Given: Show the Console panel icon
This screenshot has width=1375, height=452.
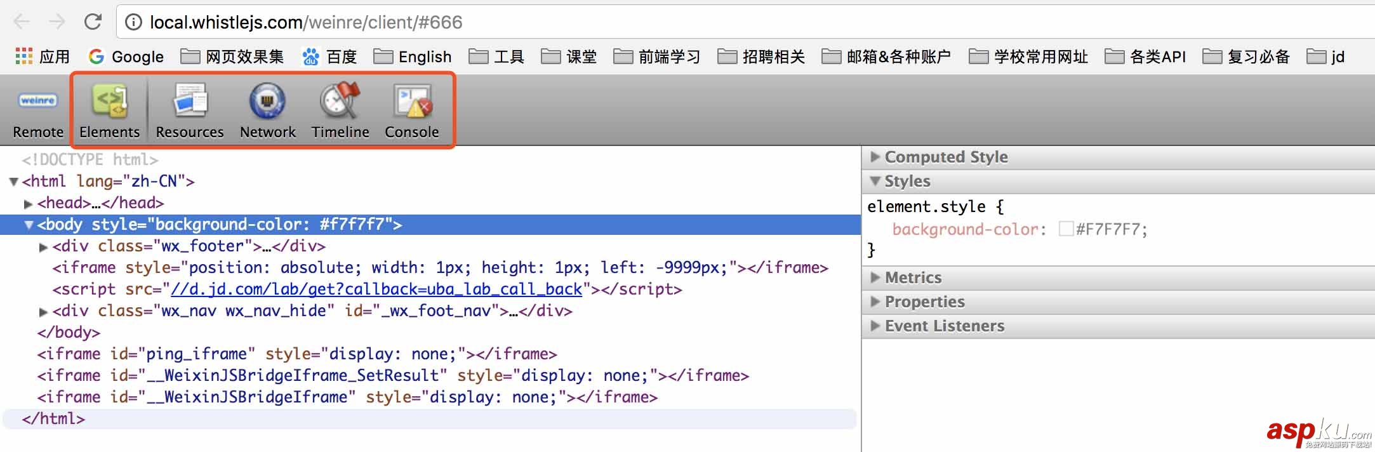Looking at the screenshot, I should coord(412,101).
